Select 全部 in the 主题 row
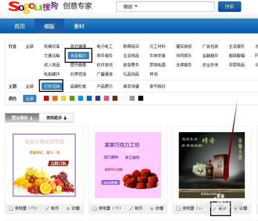258x221 pixels. click(29, 86)
